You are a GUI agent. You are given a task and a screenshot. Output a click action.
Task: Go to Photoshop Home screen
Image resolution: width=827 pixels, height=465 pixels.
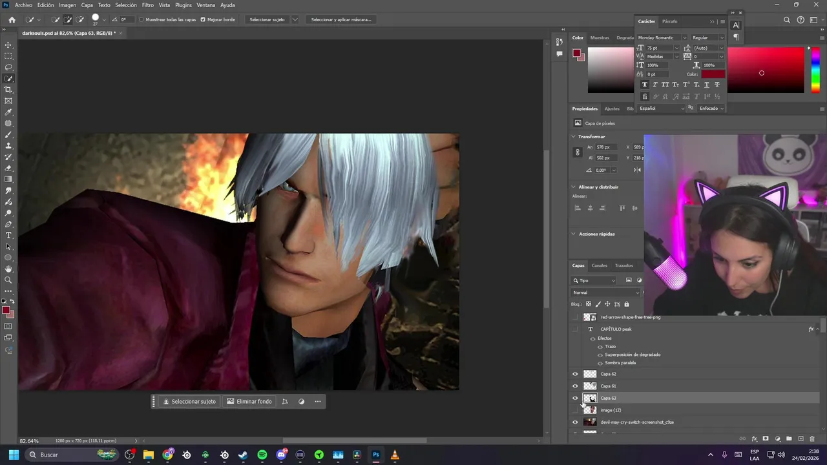pos(12,20)
